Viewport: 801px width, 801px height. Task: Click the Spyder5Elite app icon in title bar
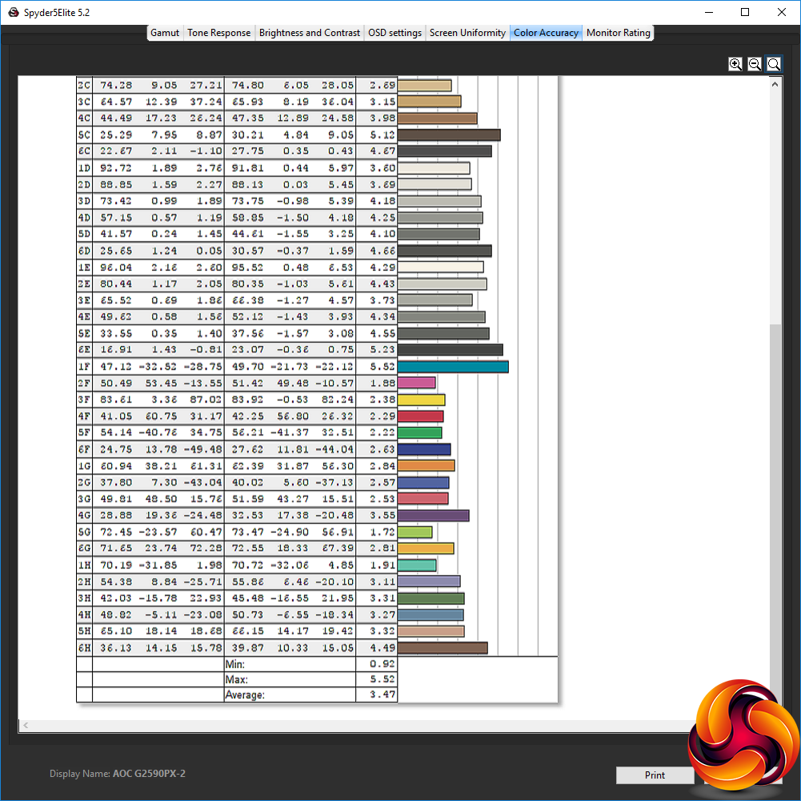coord(14,12)
